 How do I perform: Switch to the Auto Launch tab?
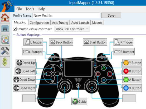(80, 23)
